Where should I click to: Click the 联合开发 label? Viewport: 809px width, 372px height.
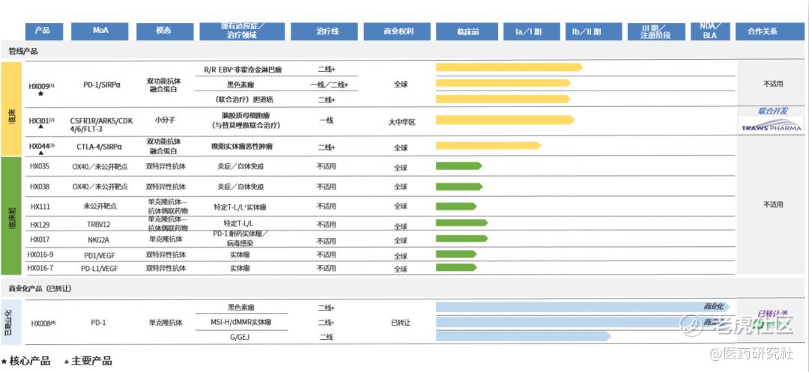(x=773, y=111)
